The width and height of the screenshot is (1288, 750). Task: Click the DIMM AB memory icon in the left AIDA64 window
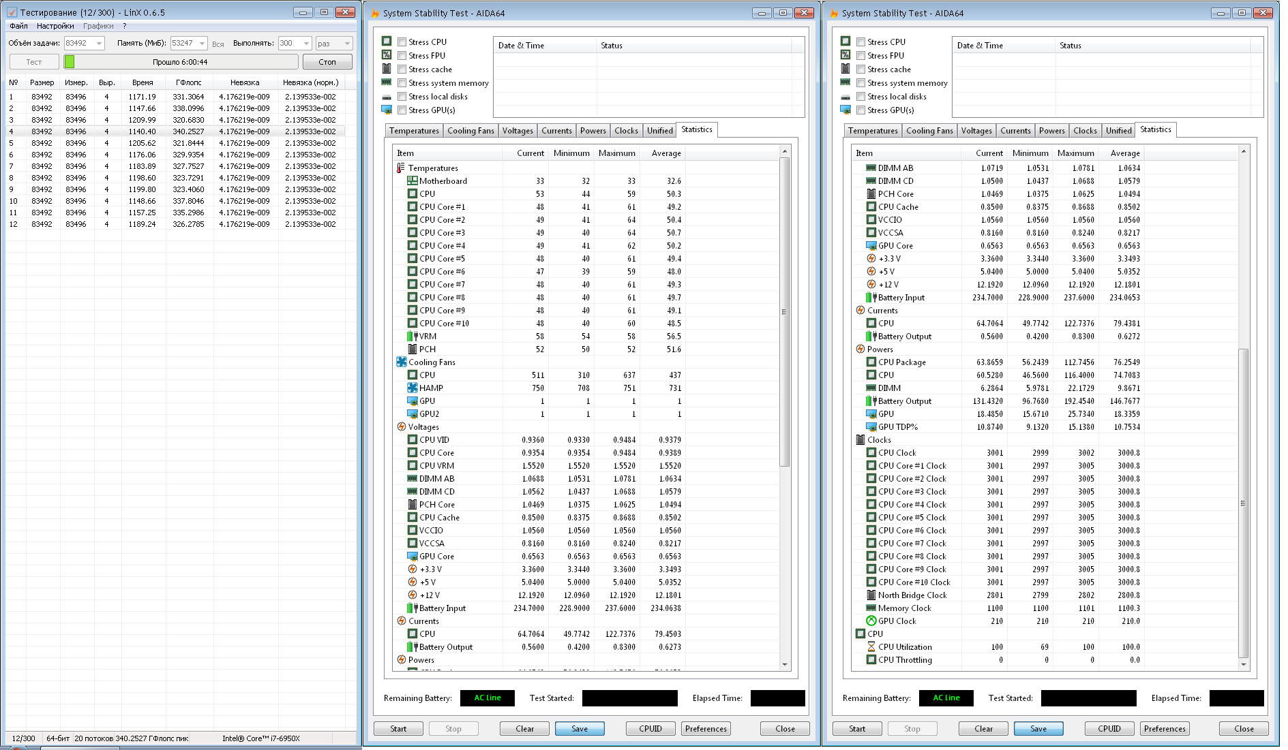[x=413, y=479]
